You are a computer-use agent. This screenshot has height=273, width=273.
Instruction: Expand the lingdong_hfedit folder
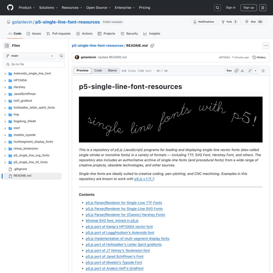pyautogui.click(x=5, y=121)
